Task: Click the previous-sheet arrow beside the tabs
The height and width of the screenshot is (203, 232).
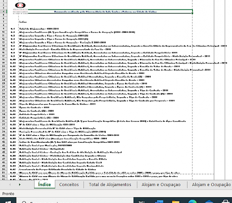Action: [10, 185]
